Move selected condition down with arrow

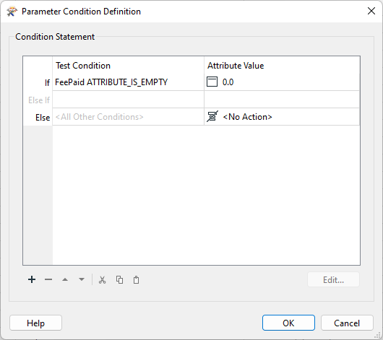82,279
